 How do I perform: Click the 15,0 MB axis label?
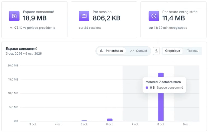click(x=13, y=80)
